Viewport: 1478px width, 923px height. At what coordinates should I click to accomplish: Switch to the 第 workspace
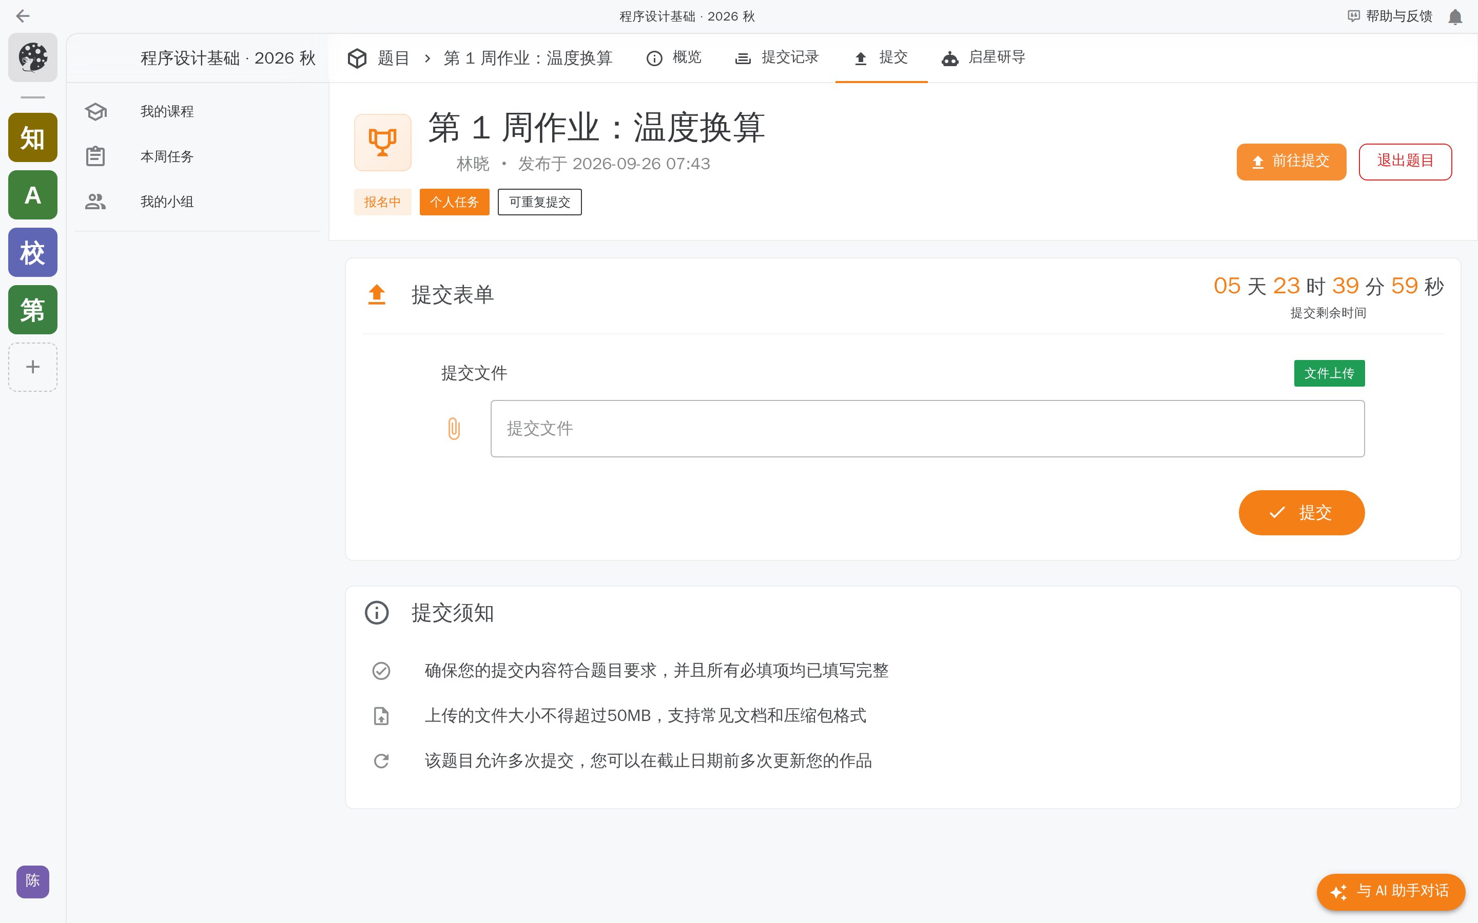pos(33,310)
